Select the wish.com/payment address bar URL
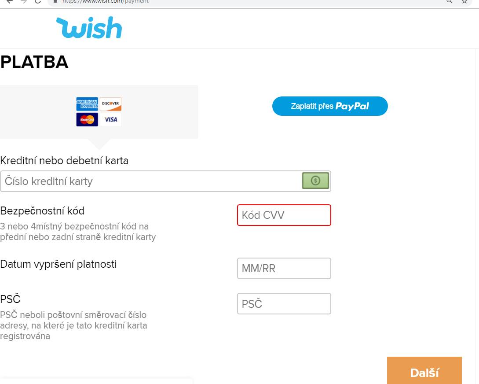 click(x=106, y=1)
